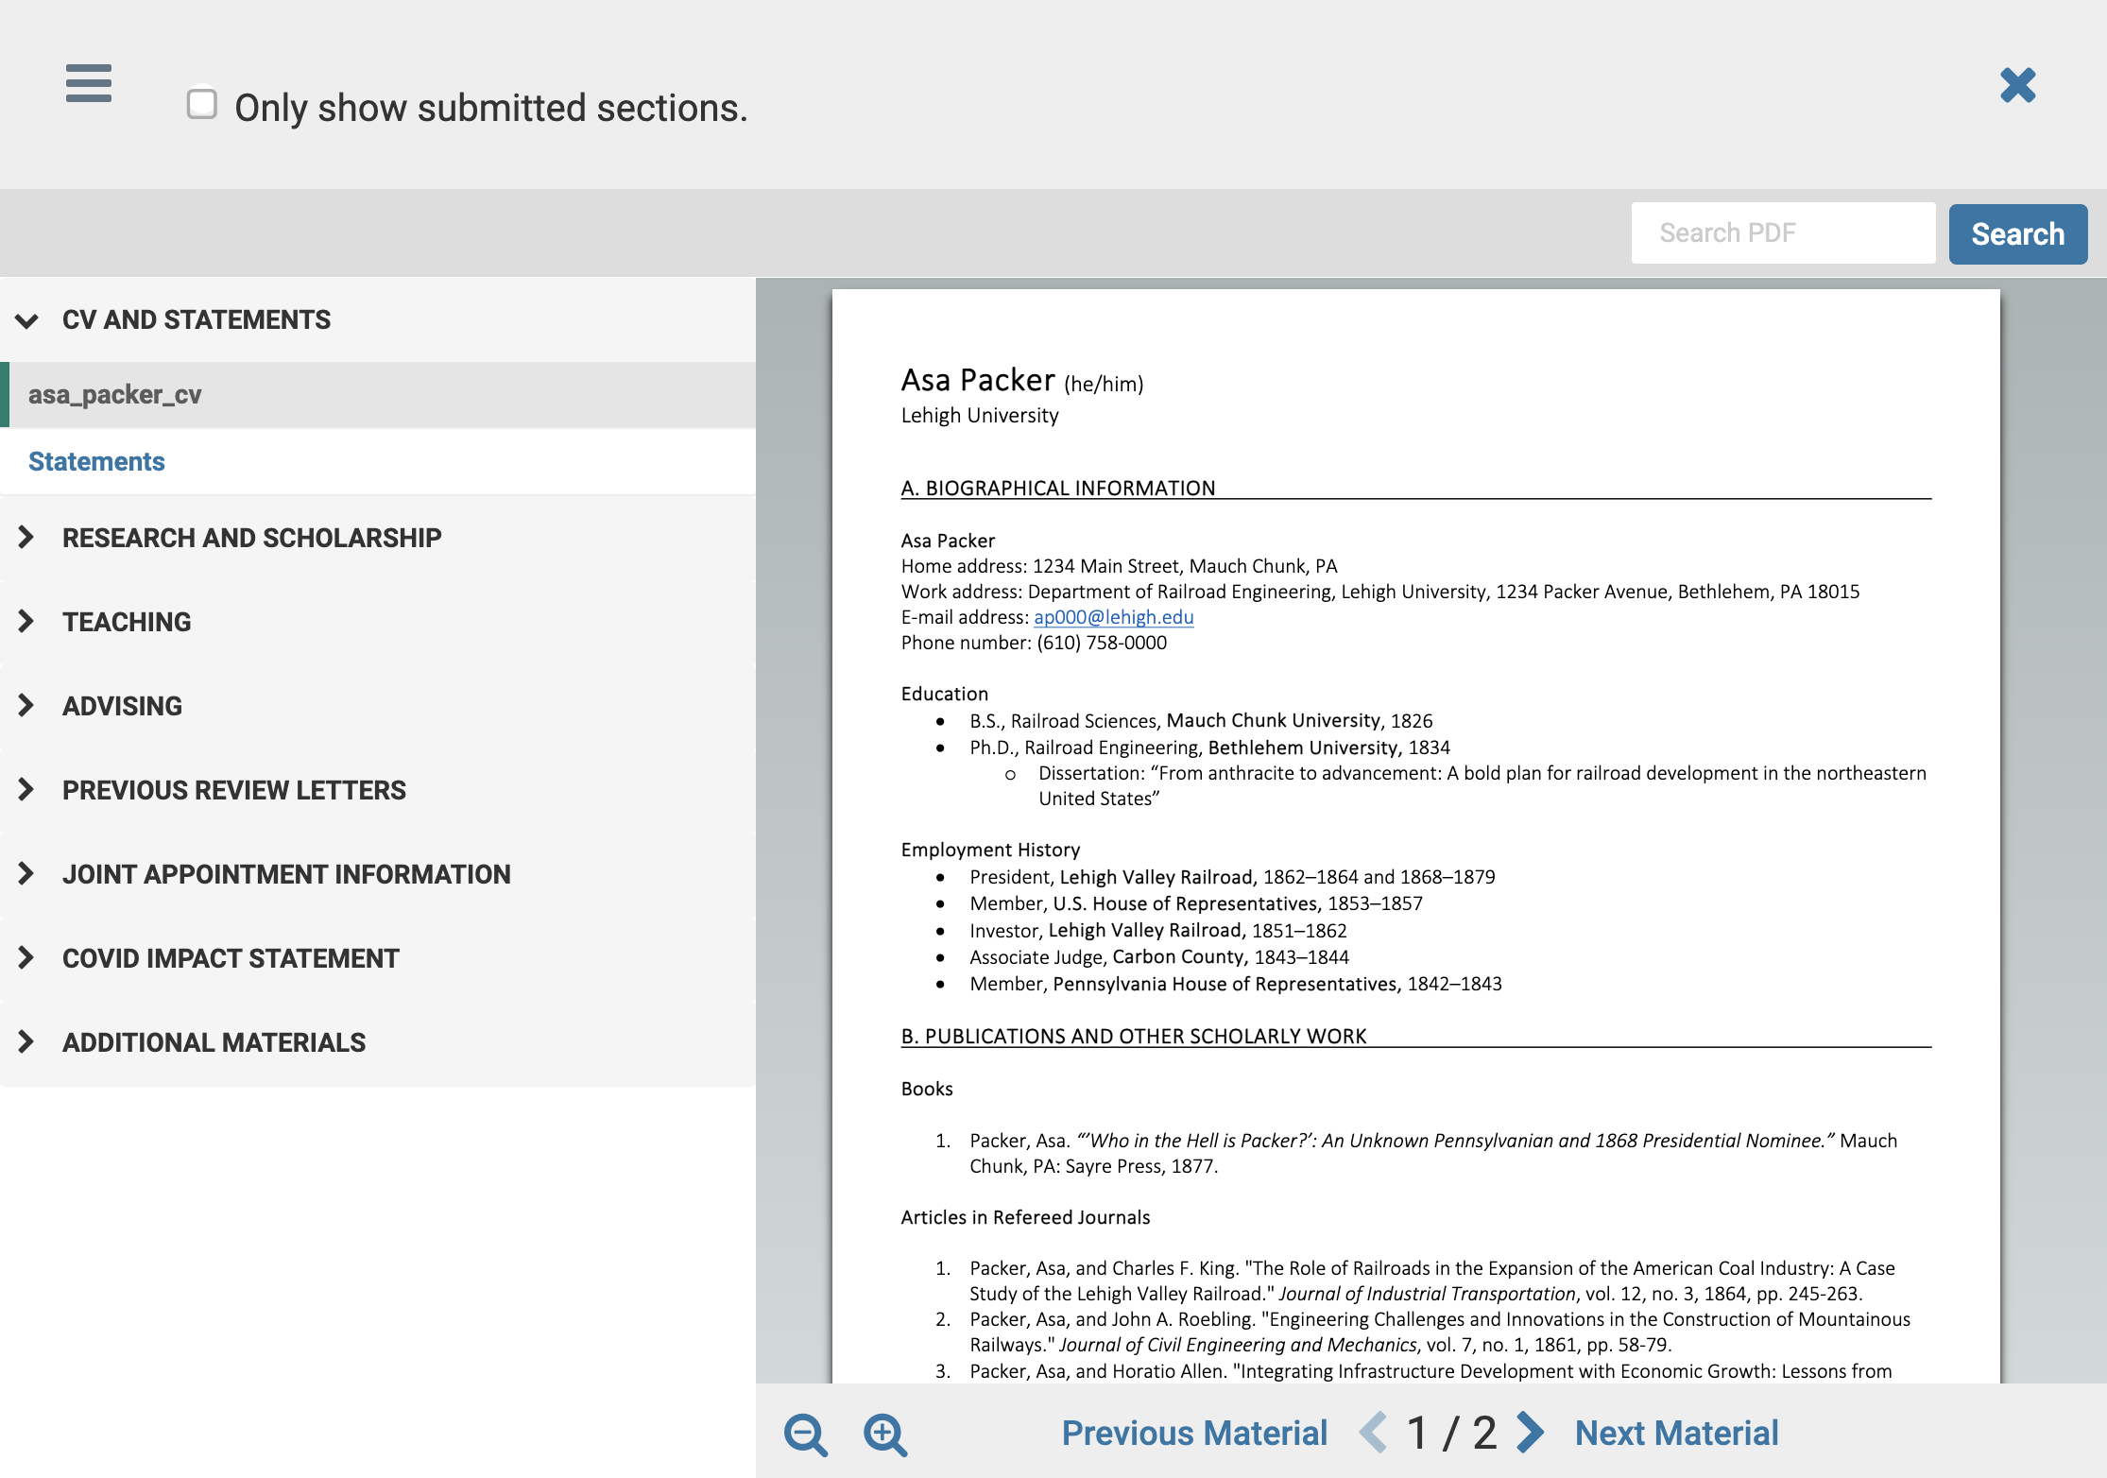Expand the RESEARCH AND SCHOLARSHIP section
The image size is (2107, 1478).
[x=378, y=538]
